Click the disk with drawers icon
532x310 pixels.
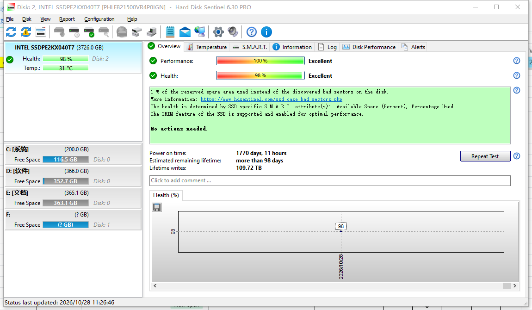coord(137,32)
